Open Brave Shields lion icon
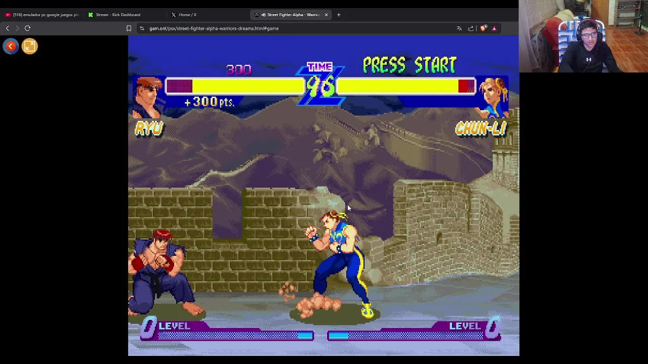 click(x=483, y=28)
